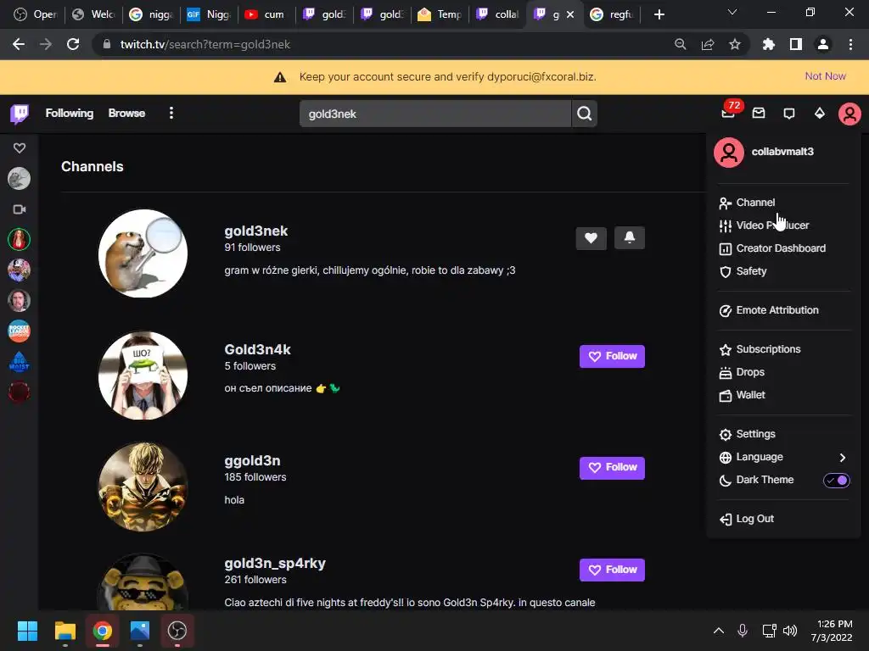This screenshot has height=651, width=869.
Task: Open the Chrome three-dot menu
Action: [850, 44]
